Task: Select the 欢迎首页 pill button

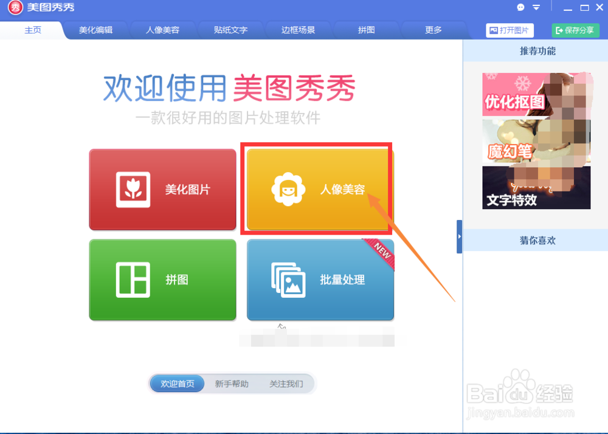Action: [177, 384]
